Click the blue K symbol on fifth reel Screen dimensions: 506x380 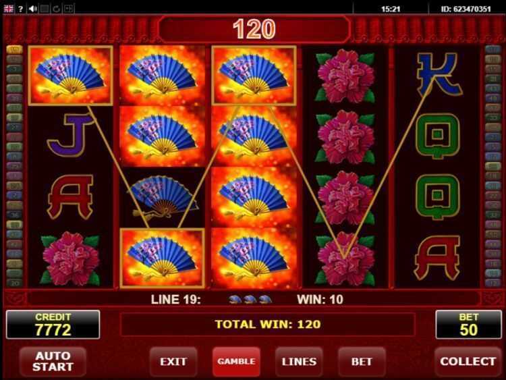437,75
